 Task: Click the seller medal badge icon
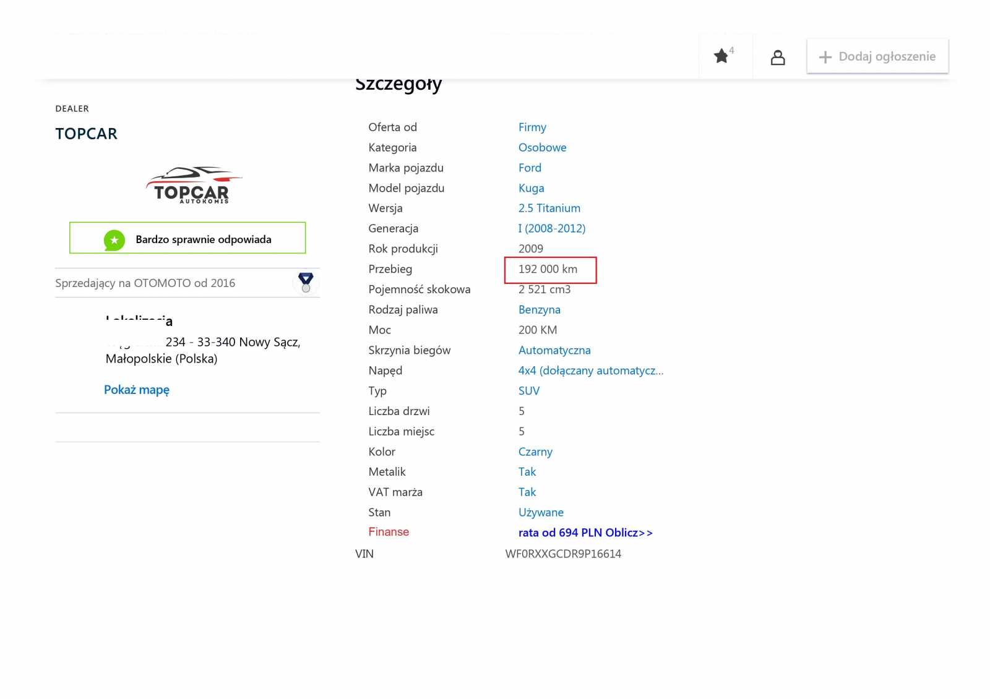click(x=306, y=282)
